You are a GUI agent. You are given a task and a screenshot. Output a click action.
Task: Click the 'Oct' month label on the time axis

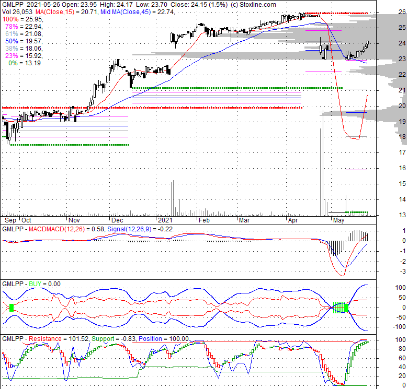point(26,220)
